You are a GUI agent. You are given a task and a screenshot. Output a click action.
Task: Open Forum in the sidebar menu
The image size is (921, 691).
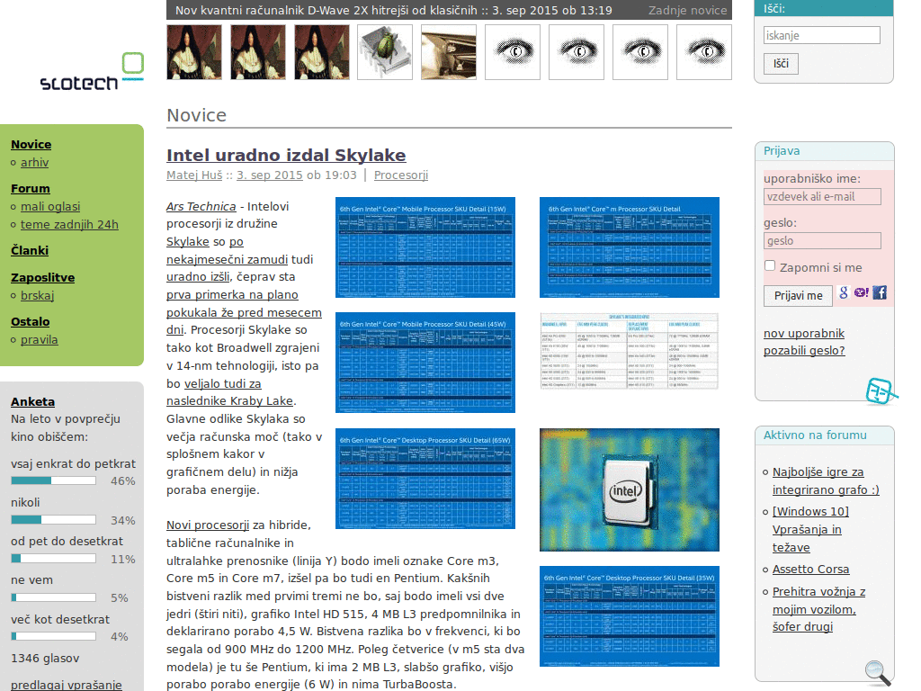[31, 189]
